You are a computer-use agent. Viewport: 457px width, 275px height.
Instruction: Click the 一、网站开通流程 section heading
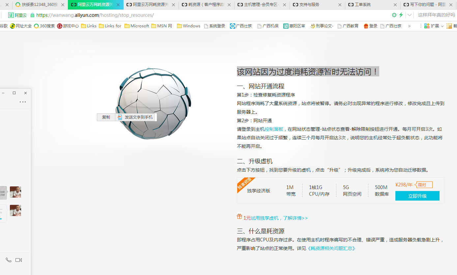click(x=261, y=86)
